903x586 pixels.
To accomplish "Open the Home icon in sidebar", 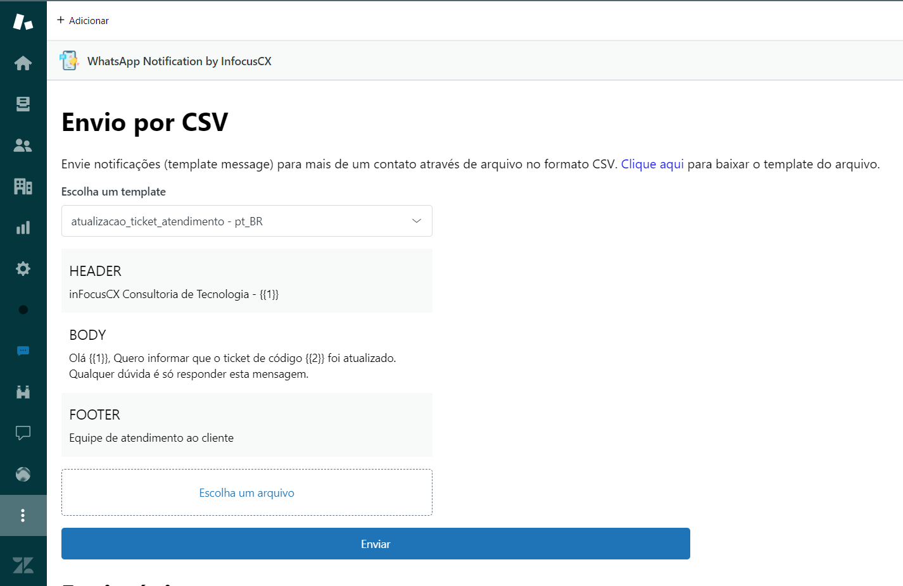I will coord(23,63).
